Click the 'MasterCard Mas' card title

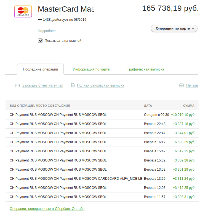pyautogui.click(x=66, y=9)
